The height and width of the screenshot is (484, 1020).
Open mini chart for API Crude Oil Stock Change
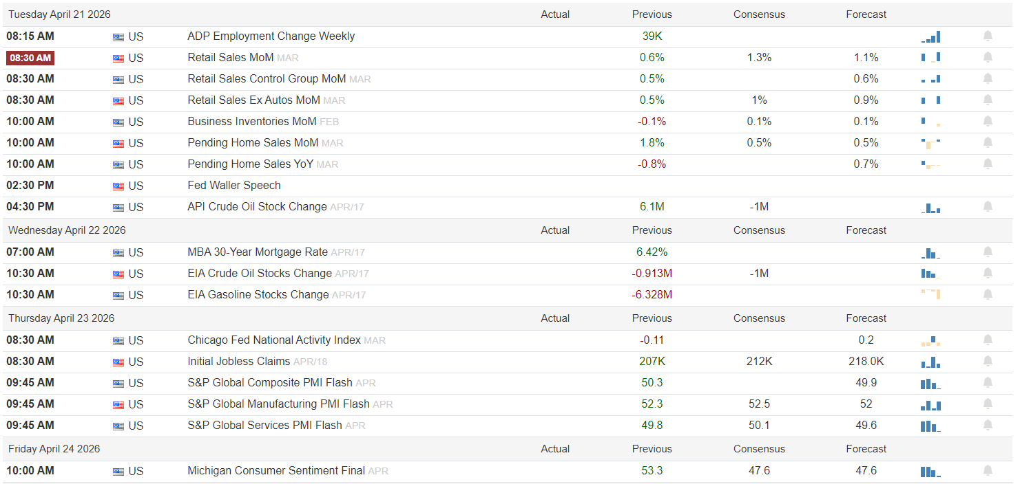pyautogui.click(x=930, y=207)
